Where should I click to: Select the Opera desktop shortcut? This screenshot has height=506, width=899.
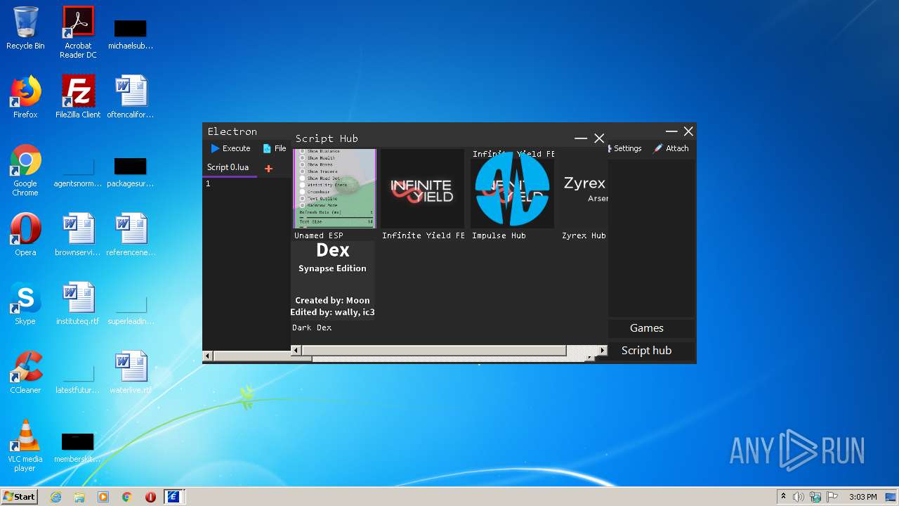point(25,235)
